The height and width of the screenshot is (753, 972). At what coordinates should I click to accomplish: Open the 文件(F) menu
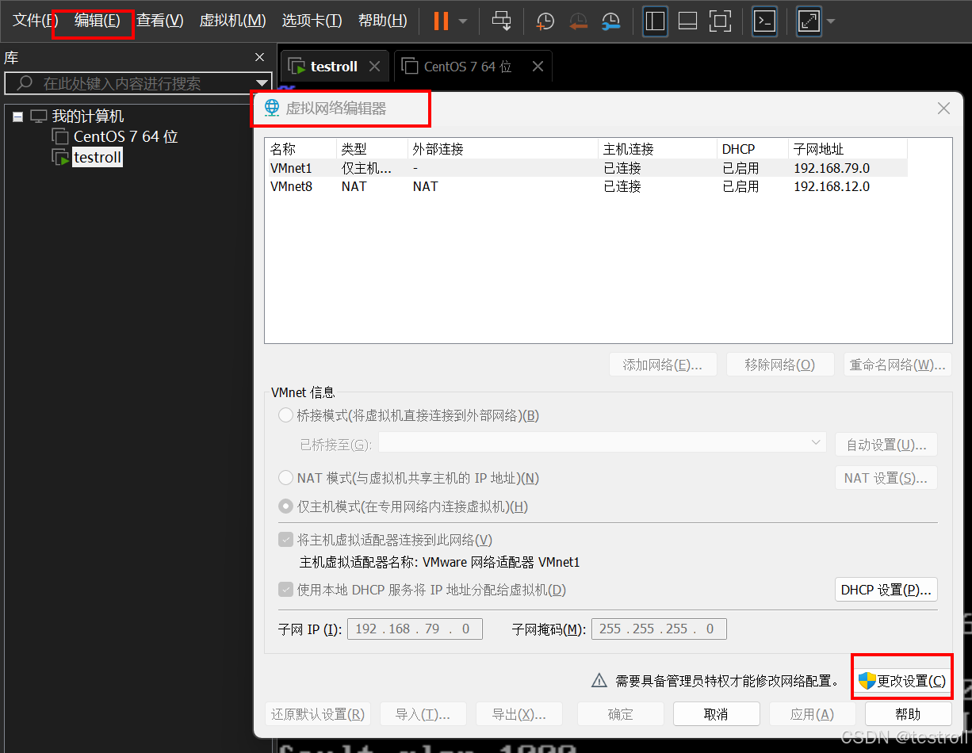pos(36,21)
